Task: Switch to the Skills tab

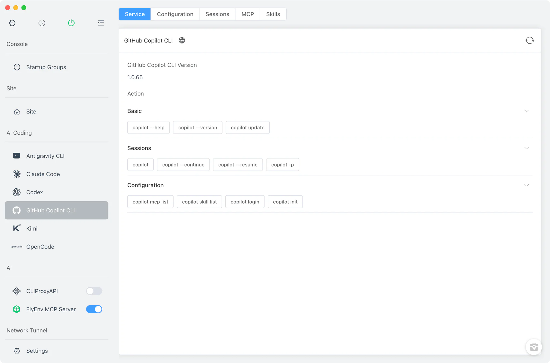Action: 273,14
